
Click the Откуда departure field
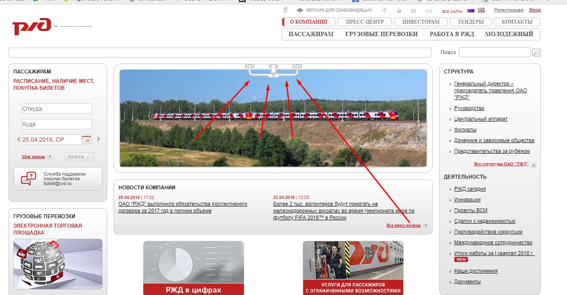point(56,109)
